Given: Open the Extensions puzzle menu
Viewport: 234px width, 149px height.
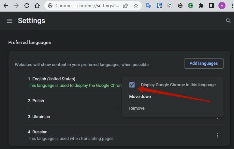Looking at the screenshot, I should click(201, 6).
